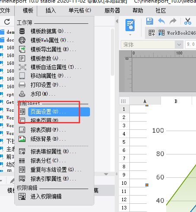196x212 pixels.
Task: Open the 帮助 menu
Action: (138, 11)
